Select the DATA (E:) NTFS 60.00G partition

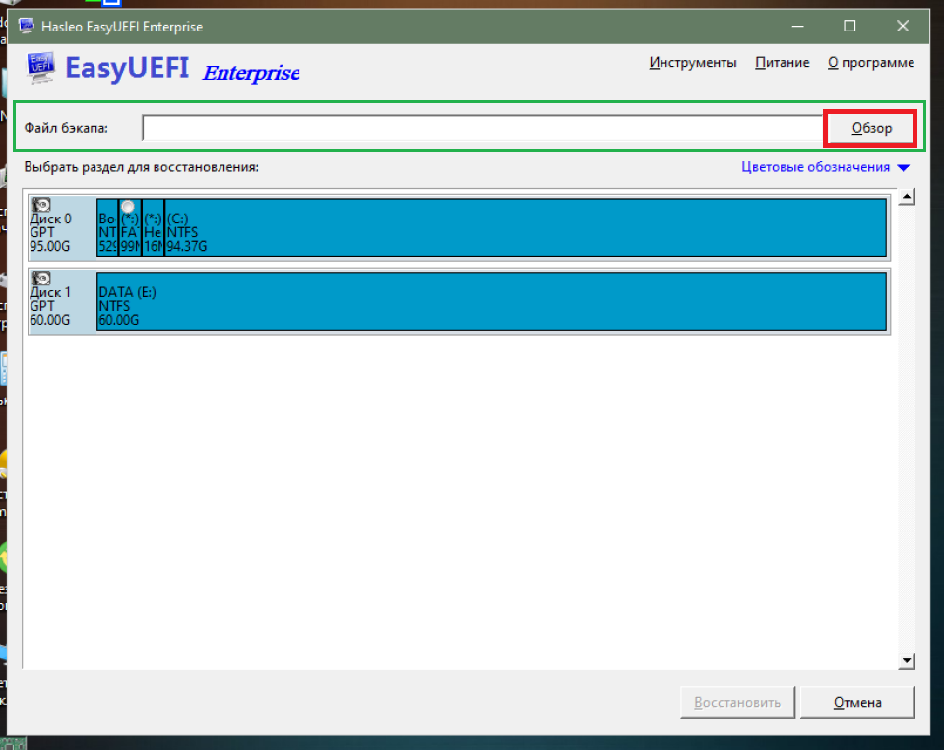point(491,301)
